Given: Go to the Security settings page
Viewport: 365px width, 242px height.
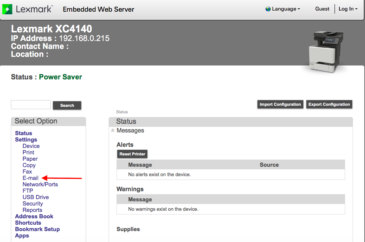Looking at the screenshot, I should (33, 204).
